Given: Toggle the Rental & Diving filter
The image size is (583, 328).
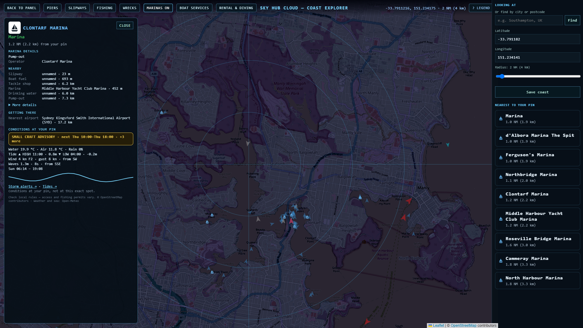Looking at the screenshot, I should (236, 8).
